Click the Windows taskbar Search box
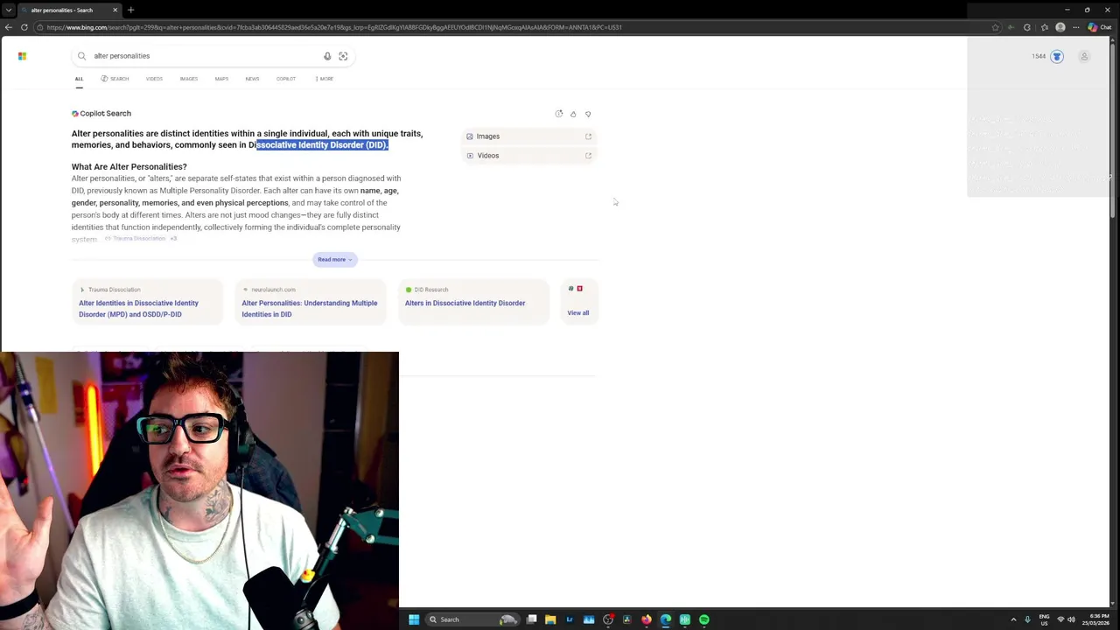This screenshot has height=630, width=1120. [x=471, y=619]
